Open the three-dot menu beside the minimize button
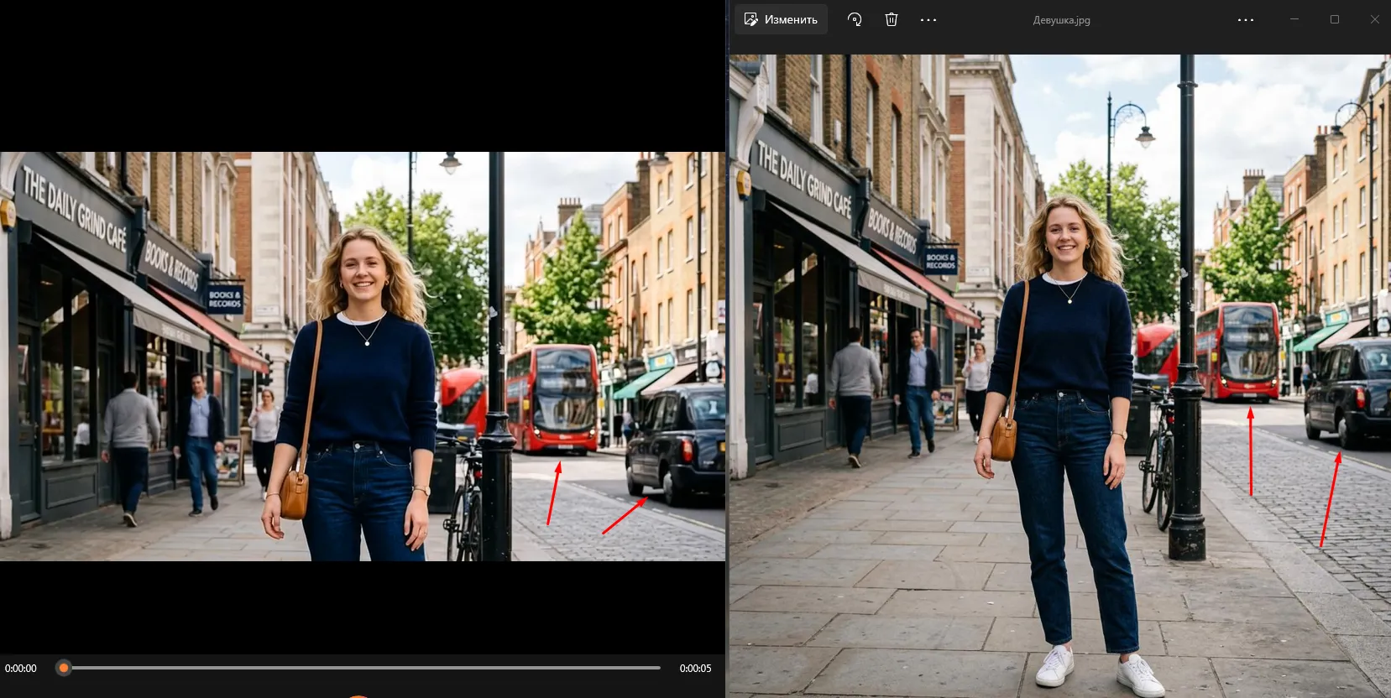The image size is (1391, 698). [1246, 19]
